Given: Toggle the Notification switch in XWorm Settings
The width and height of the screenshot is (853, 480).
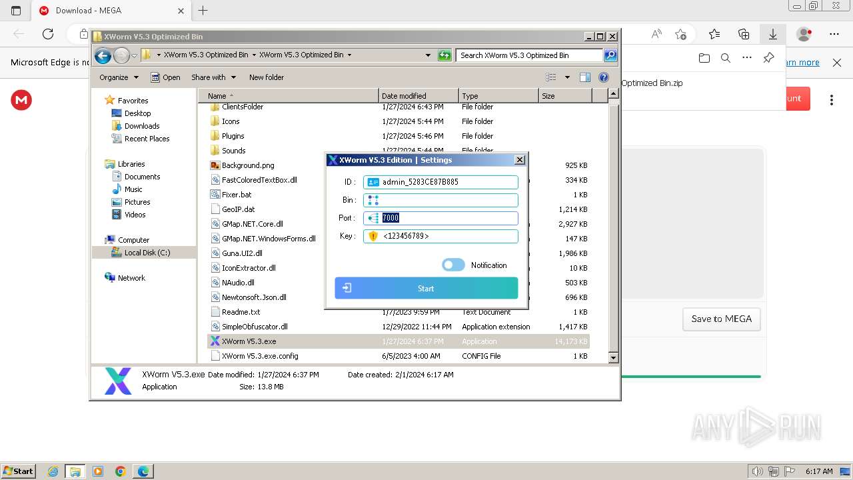Looking at the screenshot, I should [x=453, y=265].
